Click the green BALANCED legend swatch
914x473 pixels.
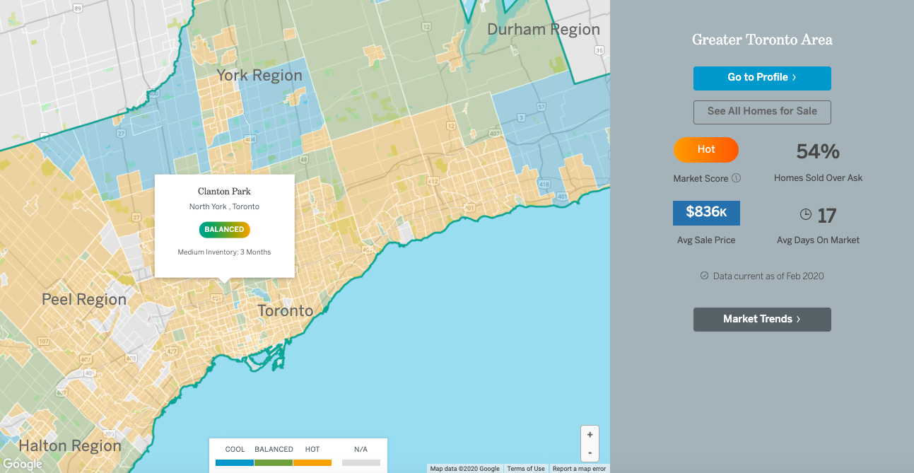(274, 462)
